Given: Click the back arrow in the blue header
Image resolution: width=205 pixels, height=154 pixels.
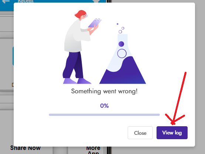Looking at the screenshot, I should [6, 1].
